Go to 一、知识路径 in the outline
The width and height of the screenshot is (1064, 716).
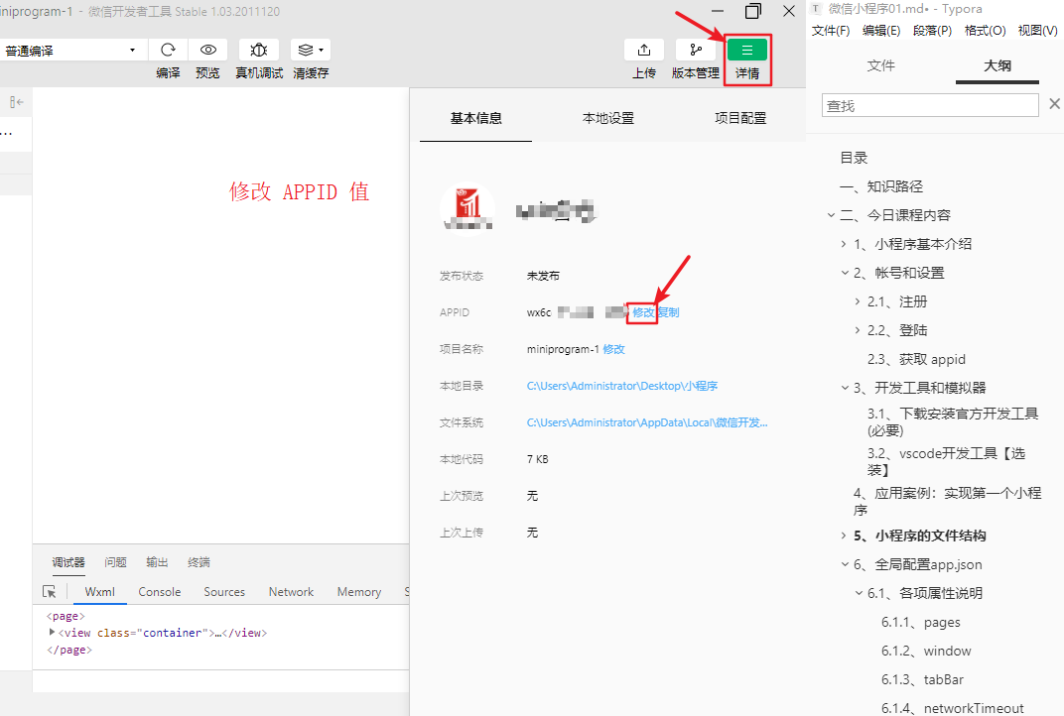coord(881,186)
